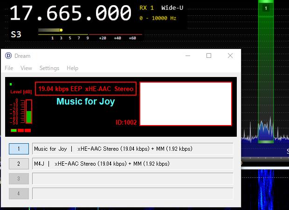Open the Help menu

click(x=72, y=68)
